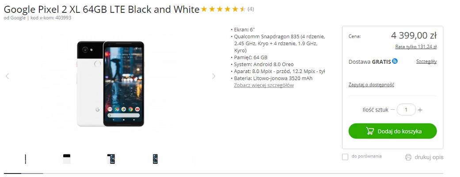Click the free delivery info badge icon
The image size is (460, 177).
pos(395,62)
